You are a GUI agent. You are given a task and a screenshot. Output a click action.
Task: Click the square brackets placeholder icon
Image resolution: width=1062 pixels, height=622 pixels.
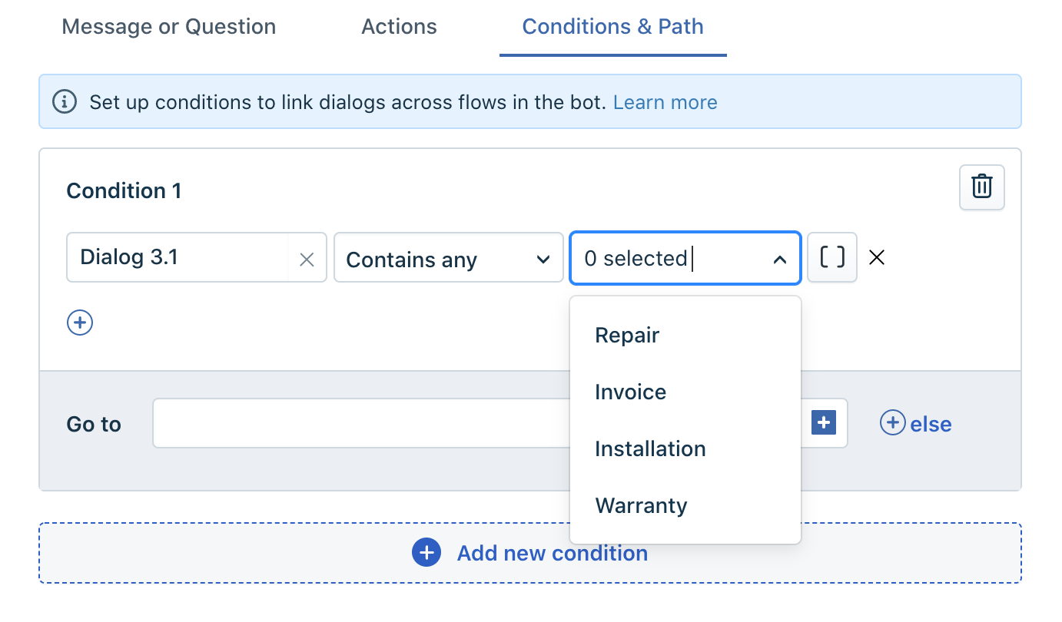[x=832, y=257]
